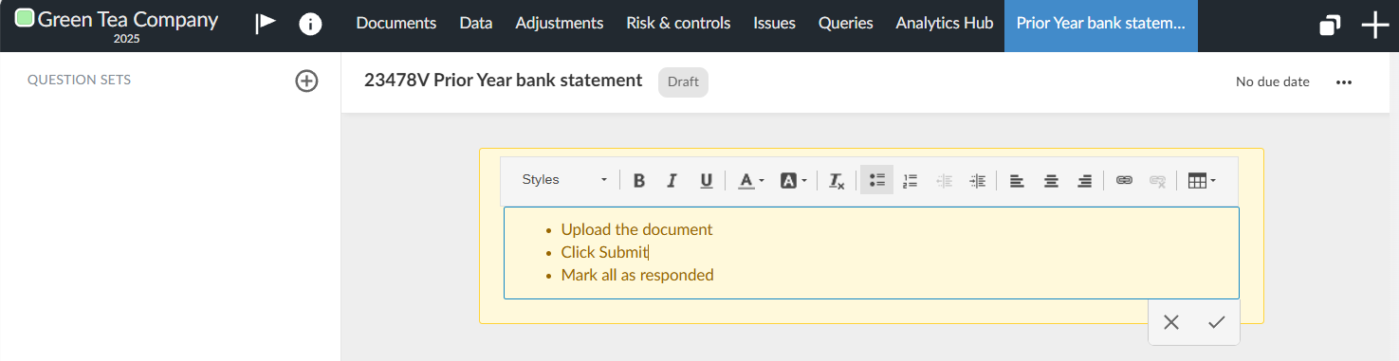
Task: Switch to the Adjustments tab
Action: 560,24
